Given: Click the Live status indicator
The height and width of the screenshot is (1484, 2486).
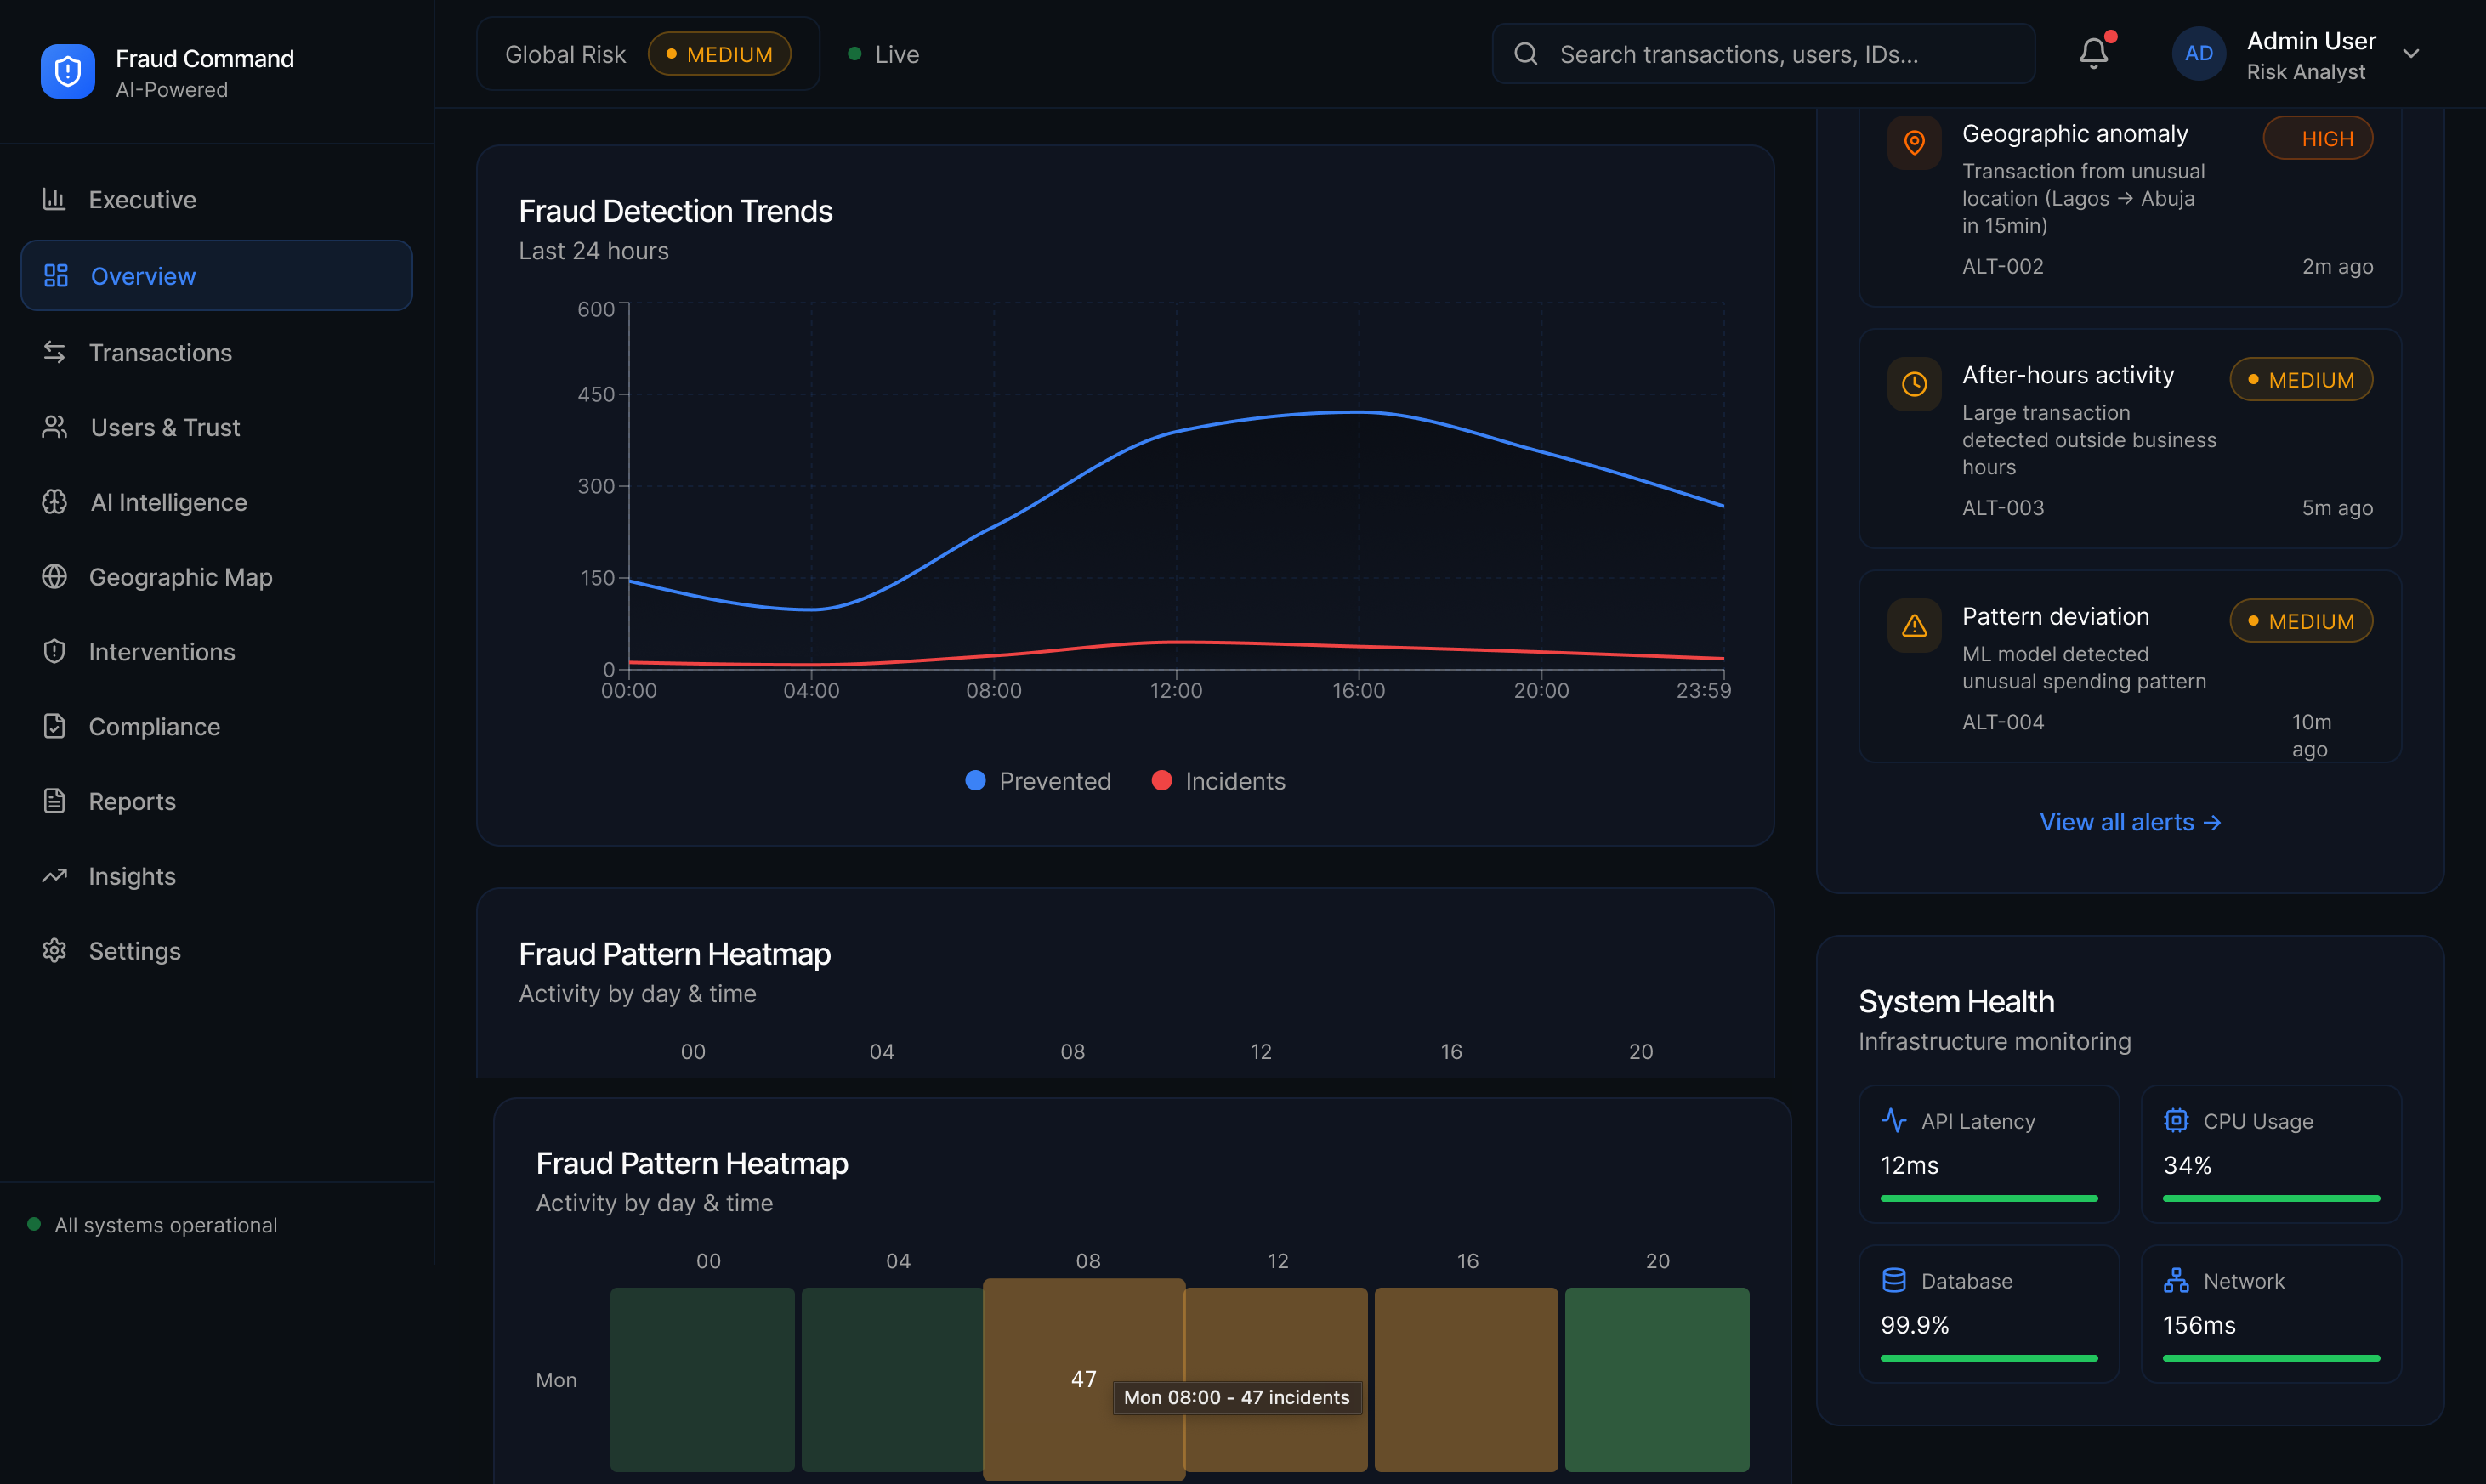Looking at the screenshot, I should tap(883, 54).
